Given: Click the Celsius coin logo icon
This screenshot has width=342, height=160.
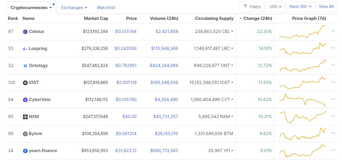Looking at the screenshot, I should tap(25, 32).
